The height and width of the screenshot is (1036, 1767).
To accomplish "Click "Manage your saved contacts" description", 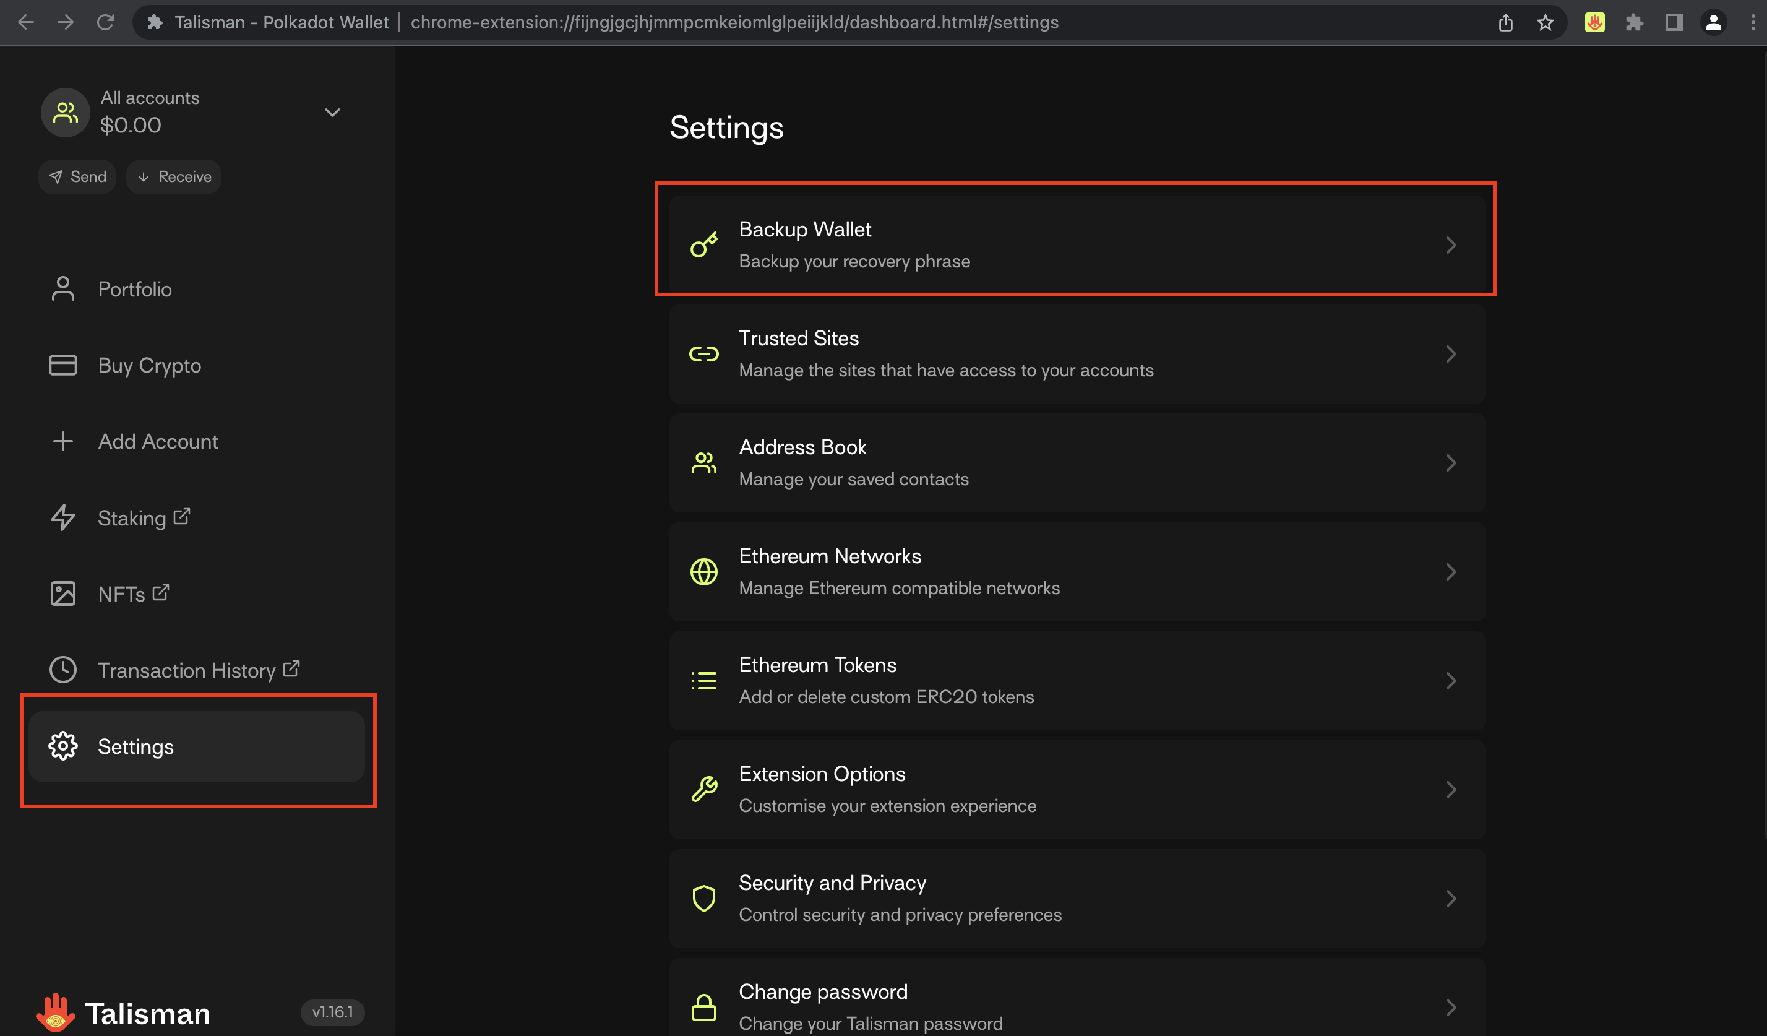I will point(854,479).
